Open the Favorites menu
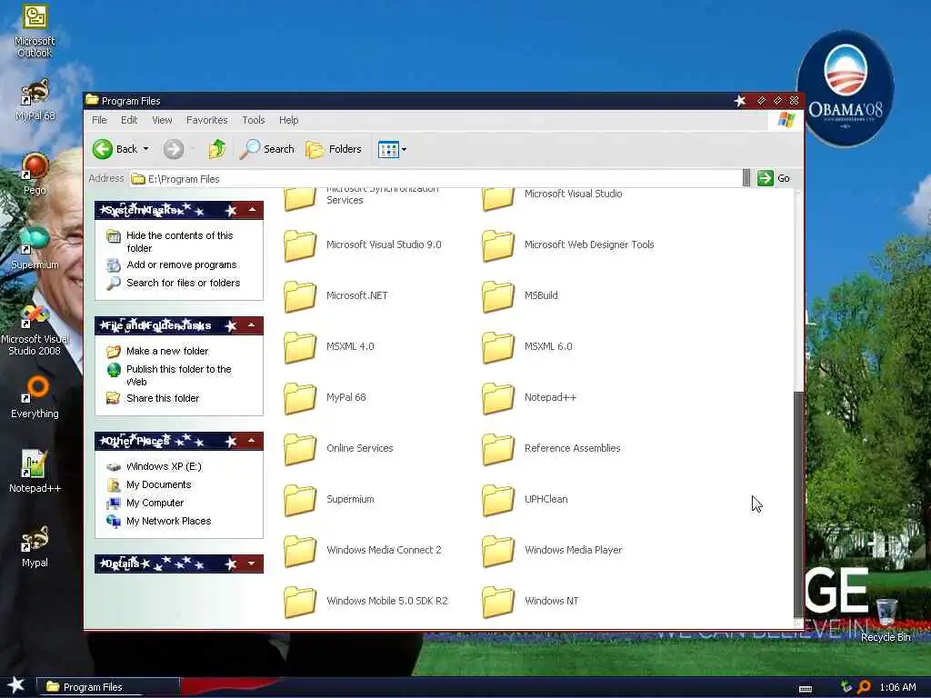Viewport: 931px width, 698px height. click(x=206, y=120)
